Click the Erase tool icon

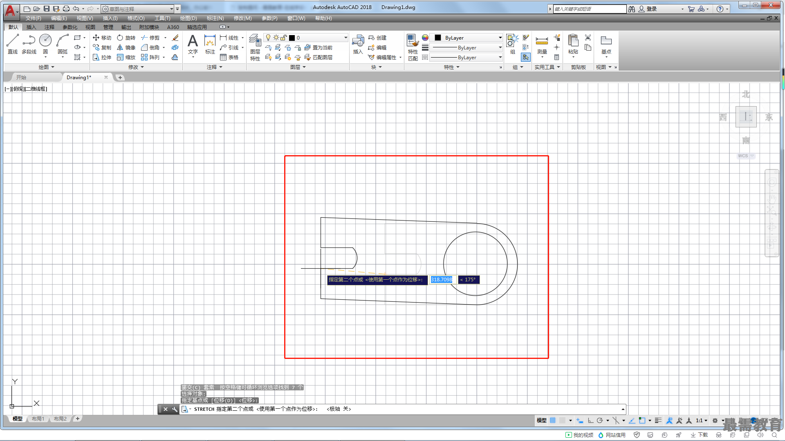point(175,38)
